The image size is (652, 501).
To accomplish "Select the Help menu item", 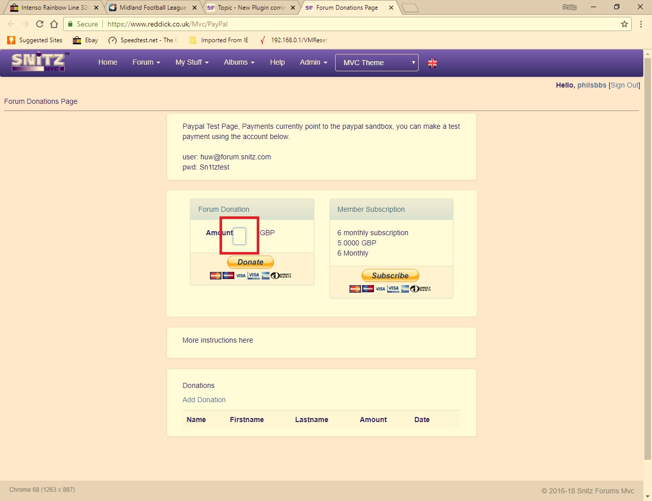I will coord(277,62).
